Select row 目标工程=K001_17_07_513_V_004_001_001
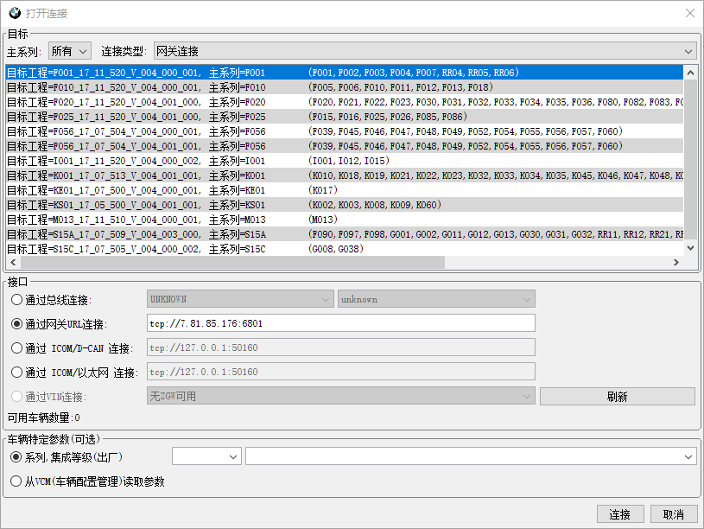This screenshot has width=704, height=529. coord(345,175)
